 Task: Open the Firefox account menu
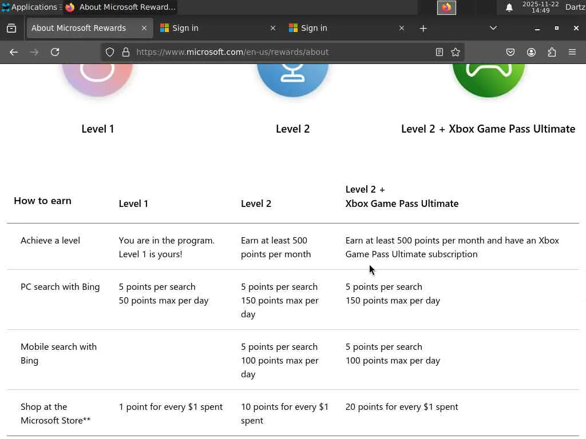531,52
